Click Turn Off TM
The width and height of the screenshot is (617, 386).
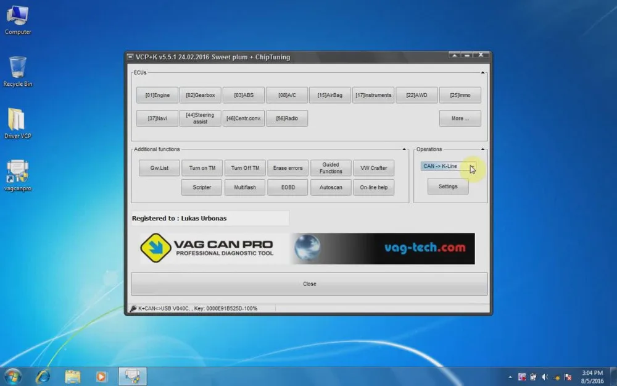(x=245, y=168)
